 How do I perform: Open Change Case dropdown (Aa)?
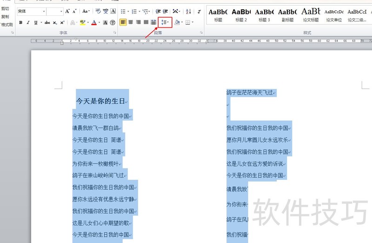tap(86, 11)
